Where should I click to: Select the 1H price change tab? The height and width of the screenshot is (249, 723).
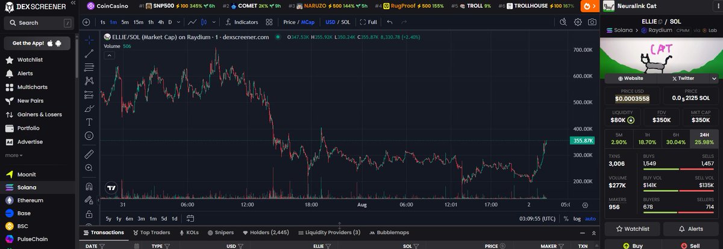click(647, 138)
